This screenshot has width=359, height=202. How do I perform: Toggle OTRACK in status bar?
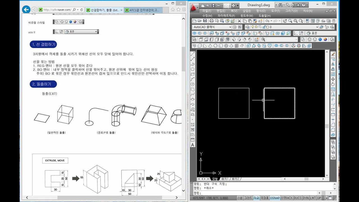[287, 198]
